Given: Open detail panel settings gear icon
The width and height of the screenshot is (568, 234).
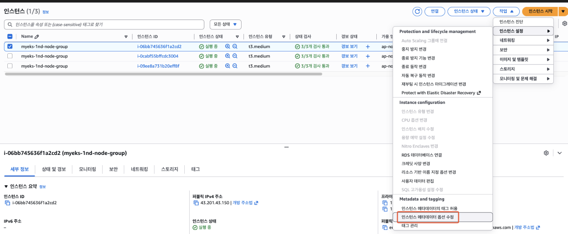Looking at the screenshot, I should pyautogui.click(x=546, y=153).
